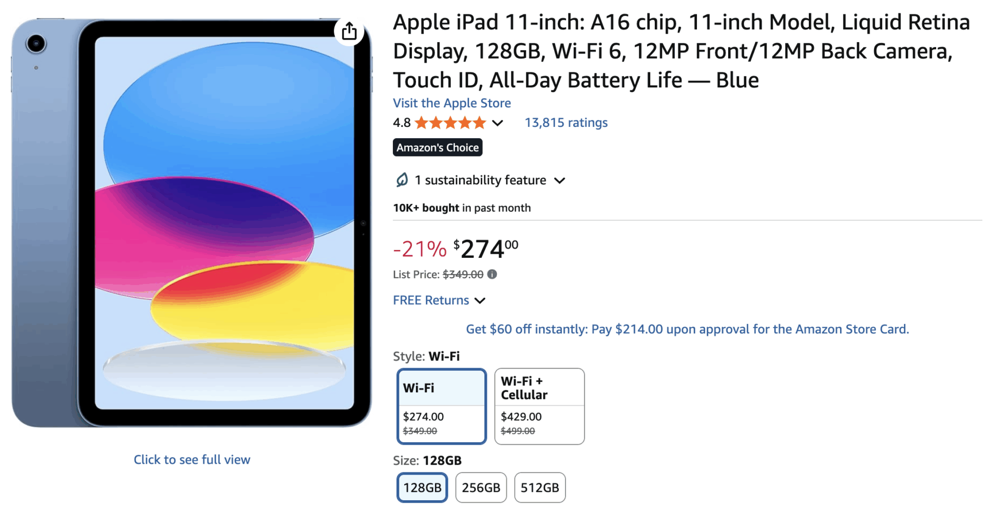Open the 'Visit the Apple Store' link
The width and height of the screenshot is (986, 512).
pos(451,103)
